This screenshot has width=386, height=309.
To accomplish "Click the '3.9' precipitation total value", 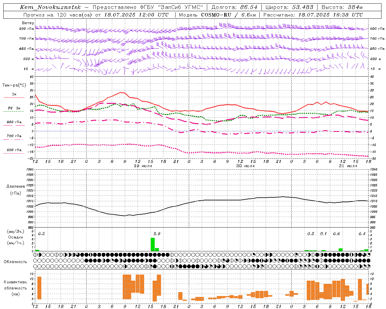I will pos(157,234).
